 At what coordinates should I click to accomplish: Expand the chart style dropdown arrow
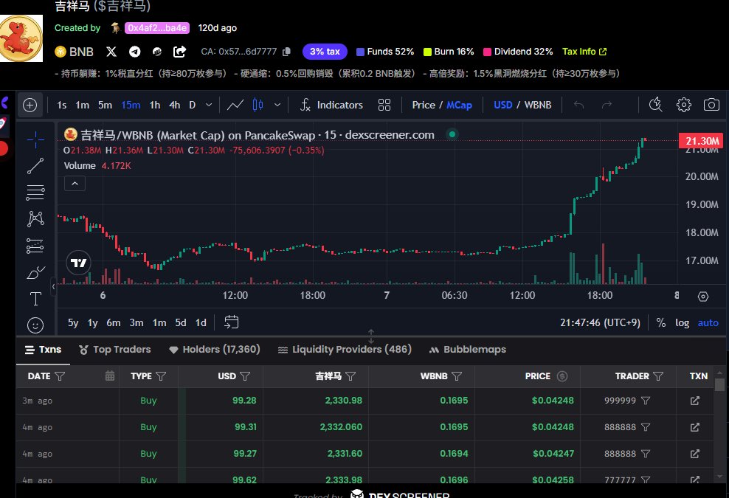(x=277, y=105)
